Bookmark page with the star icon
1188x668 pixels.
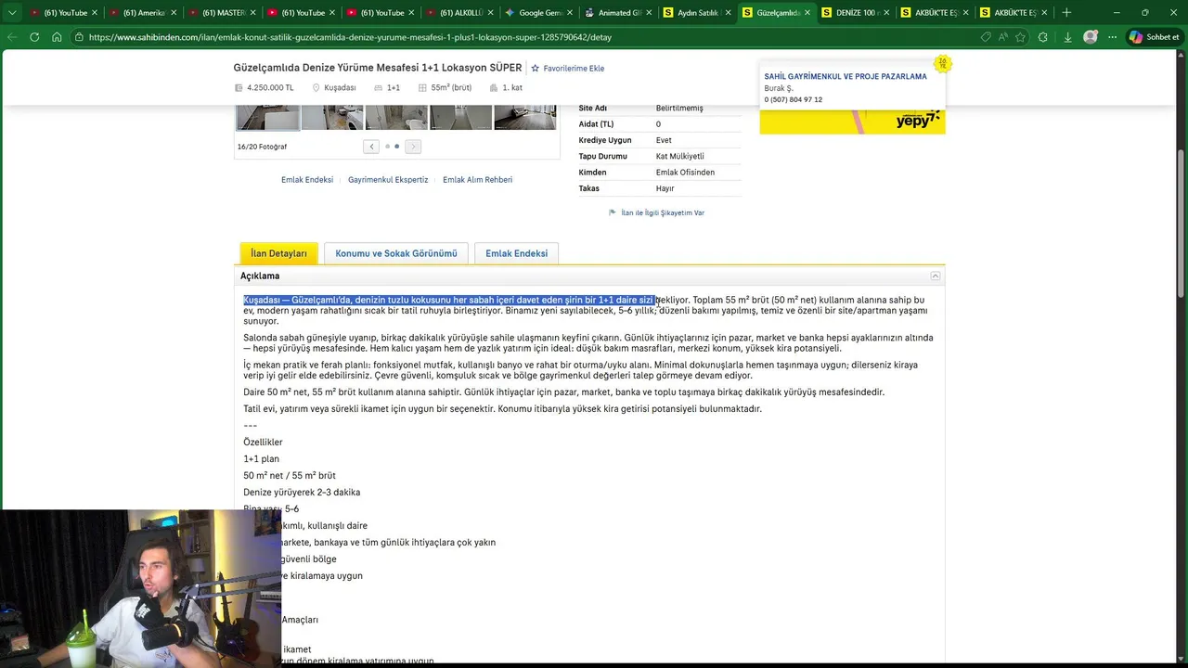1021,37
